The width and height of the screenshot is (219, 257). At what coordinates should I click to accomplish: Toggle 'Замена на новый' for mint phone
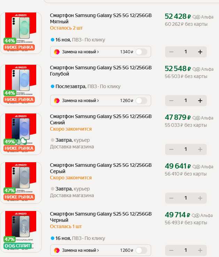click(x=141, y=52)
